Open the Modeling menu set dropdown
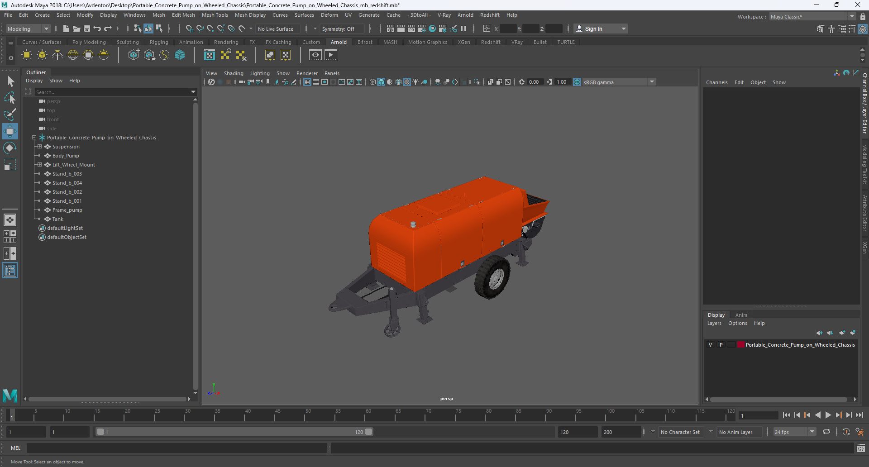The width and height of the screenshot is (869, 467). coord(28,29)
